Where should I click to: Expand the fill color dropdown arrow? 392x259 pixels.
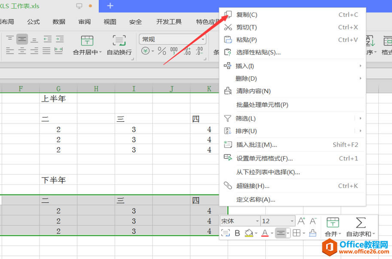tap(256, 233)
